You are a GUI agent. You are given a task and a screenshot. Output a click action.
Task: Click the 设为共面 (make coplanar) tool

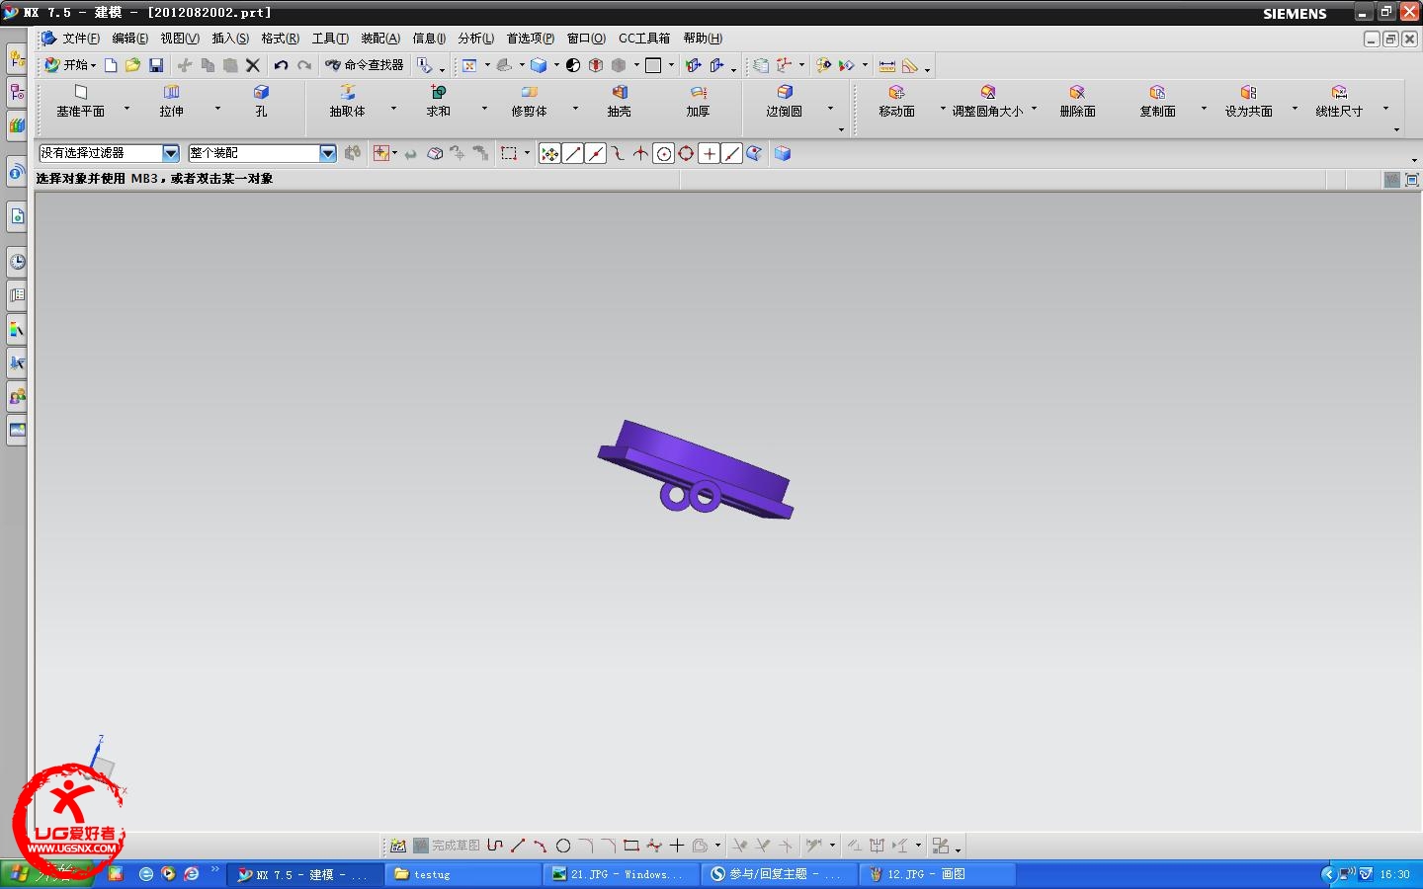pos(1248,102)
